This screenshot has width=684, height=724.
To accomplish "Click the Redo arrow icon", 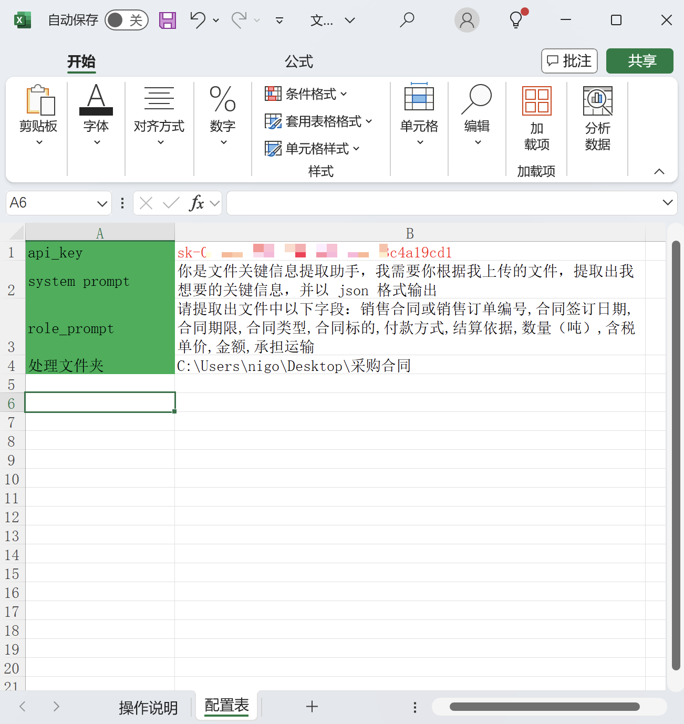I will coord(239,20).
